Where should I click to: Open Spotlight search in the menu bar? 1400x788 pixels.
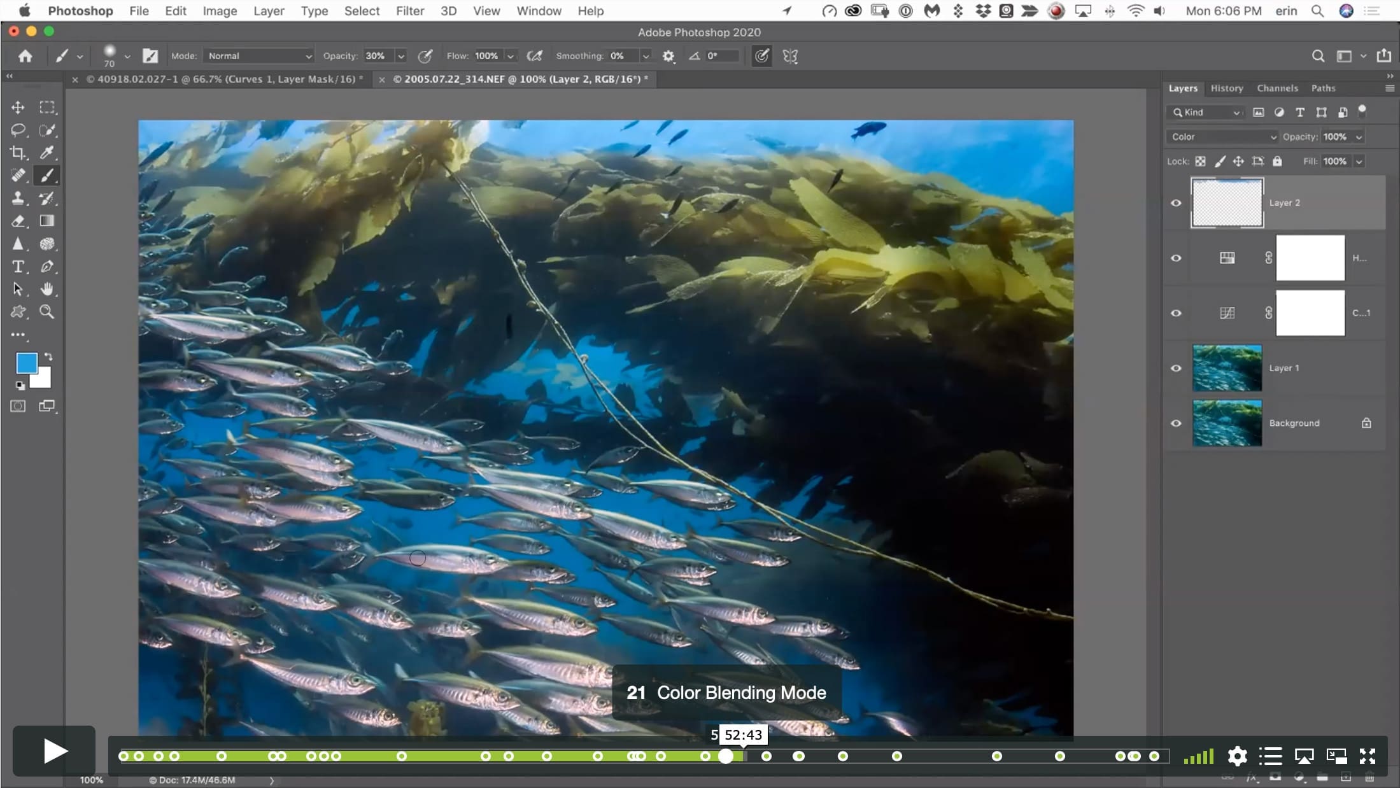tap(1317, 11)
